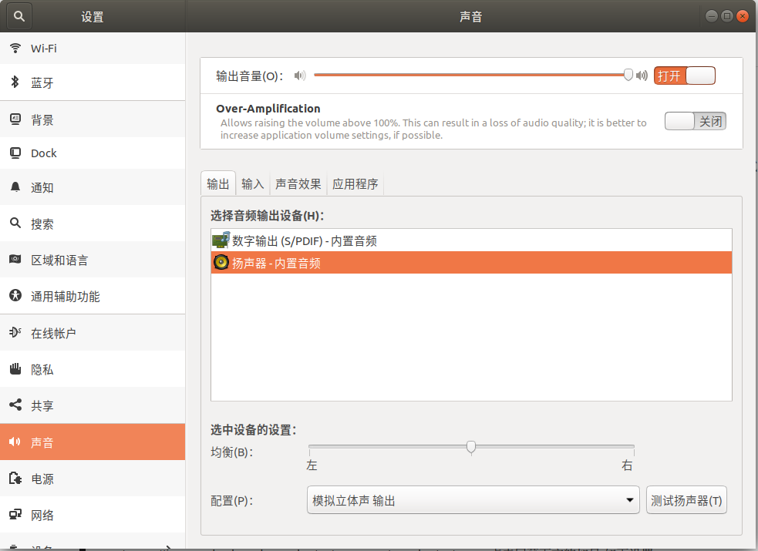
Task: Toggle the output volume 打开 switch
Action: [x=685, y=76]
